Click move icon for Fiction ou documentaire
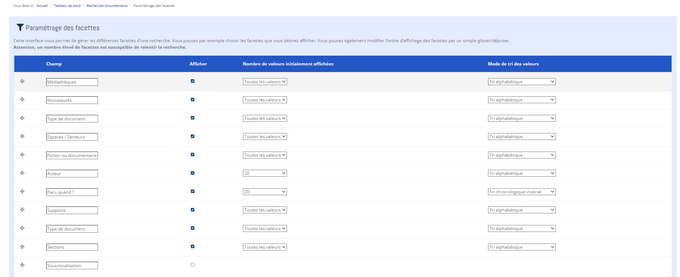The image size is (680, 277). coord(22,155)
